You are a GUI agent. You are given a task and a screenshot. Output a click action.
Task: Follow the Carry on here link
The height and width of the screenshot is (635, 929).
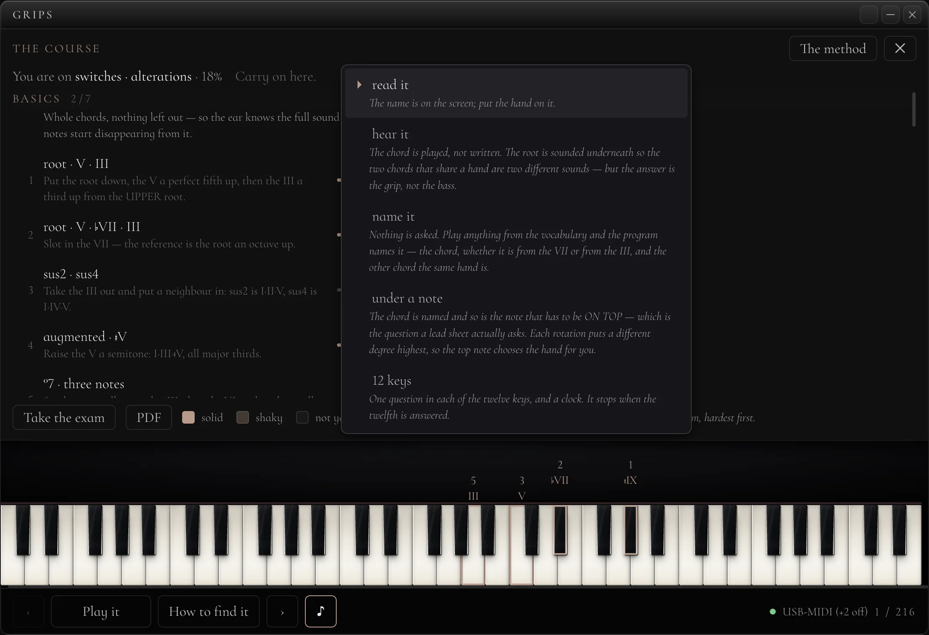[275, 76]
